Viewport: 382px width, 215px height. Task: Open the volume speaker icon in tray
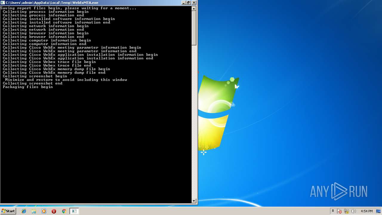(x=354, y=211)
